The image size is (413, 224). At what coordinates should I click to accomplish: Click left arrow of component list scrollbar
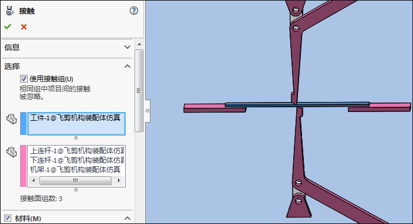coord(34,180)
